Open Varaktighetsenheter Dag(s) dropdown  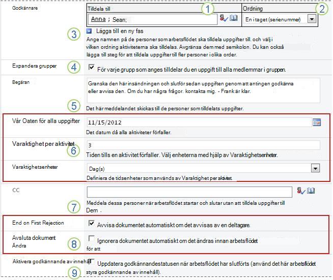(315, 168)
